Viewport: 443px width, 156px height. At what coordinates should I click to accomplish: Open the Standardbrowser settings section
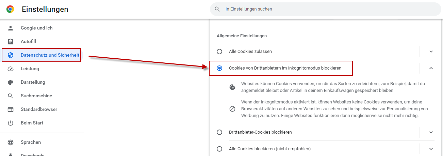click(39, 109)
